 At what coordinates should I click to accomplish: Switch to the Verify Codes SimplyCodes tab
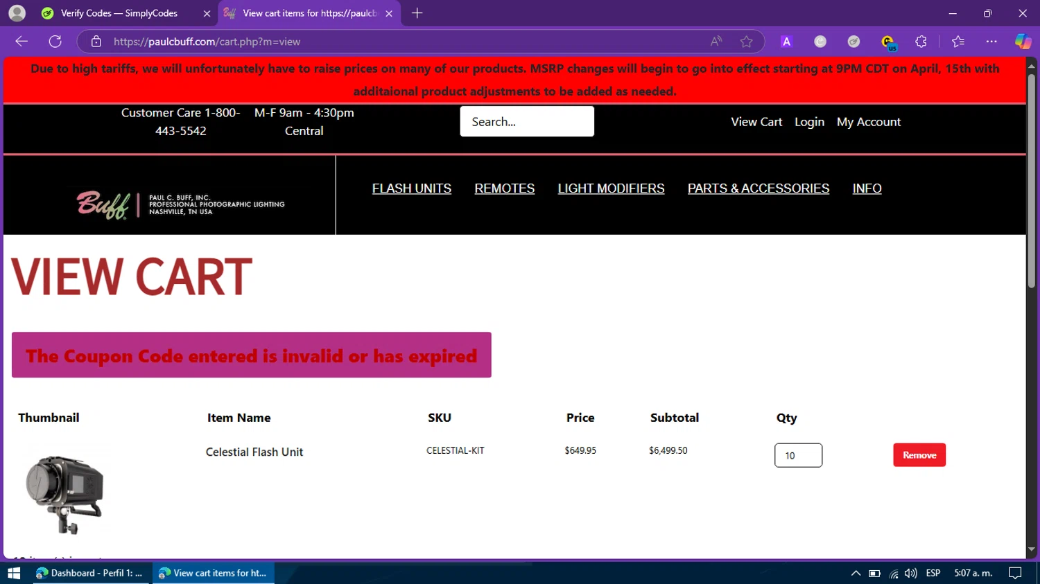click(x=119, y=13)
